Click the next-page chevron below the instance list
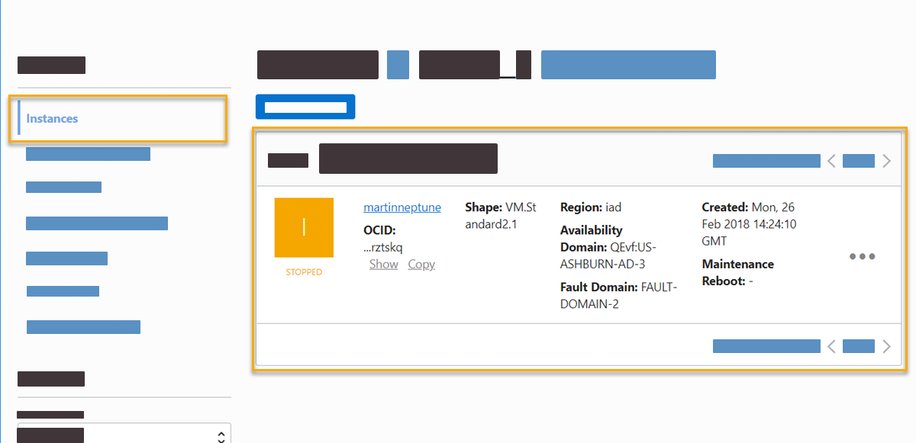The image size is (916, 443). [886, 345]
